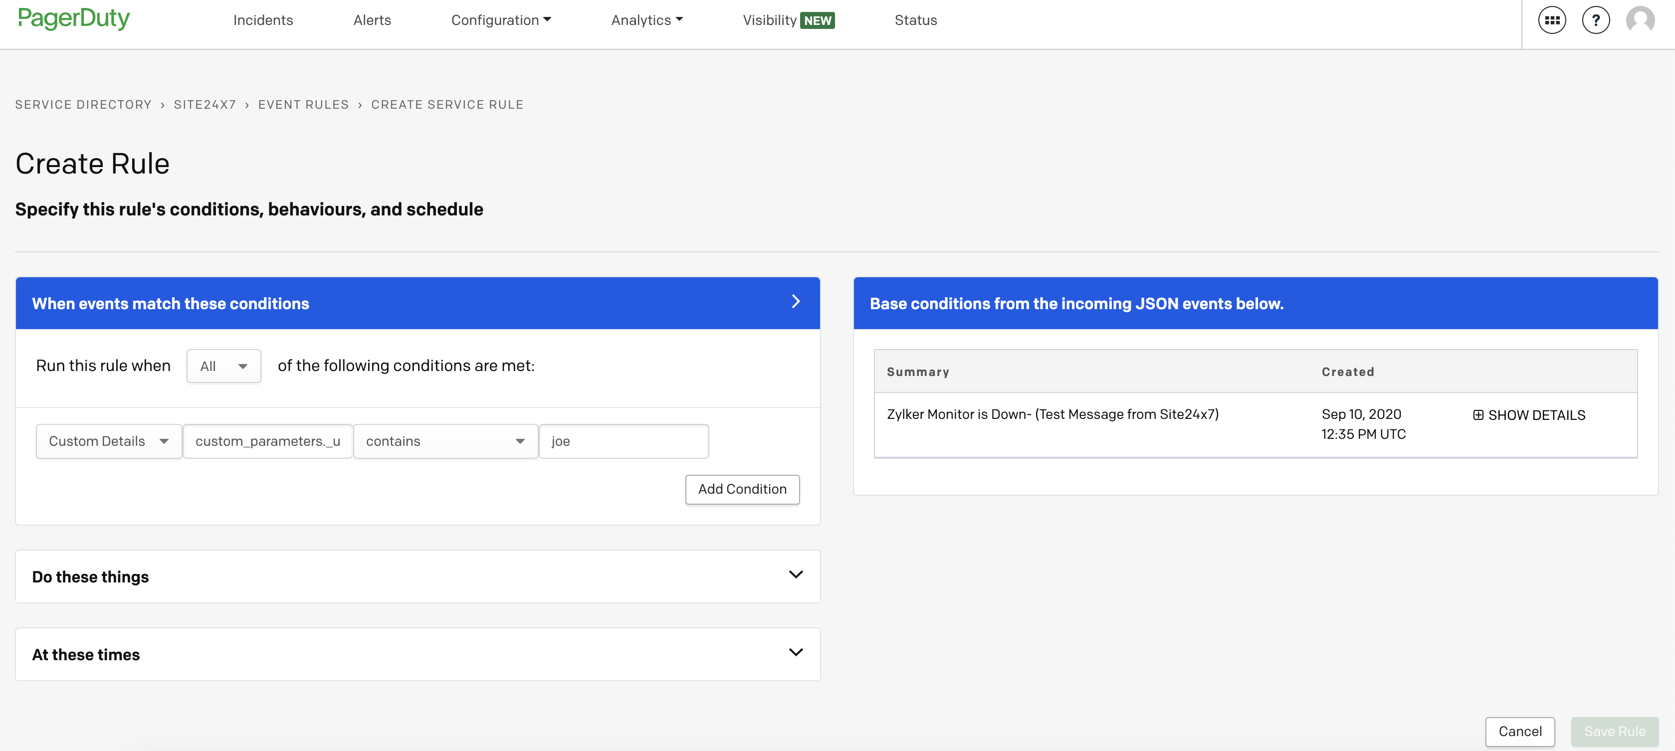Open the Configuration dropdown menu
Screen dimensions: 1675x751
coord(500,19)
